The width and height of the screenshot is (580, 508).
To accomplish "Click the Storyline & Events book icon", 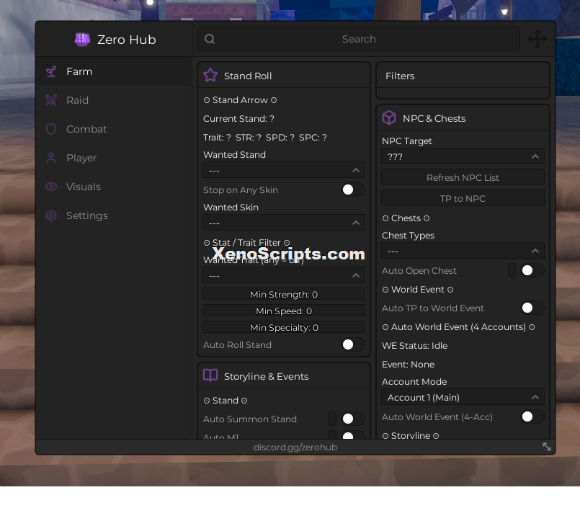I will (x=210, y=375).
